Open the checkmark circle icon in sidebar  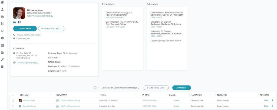[2, 38]
